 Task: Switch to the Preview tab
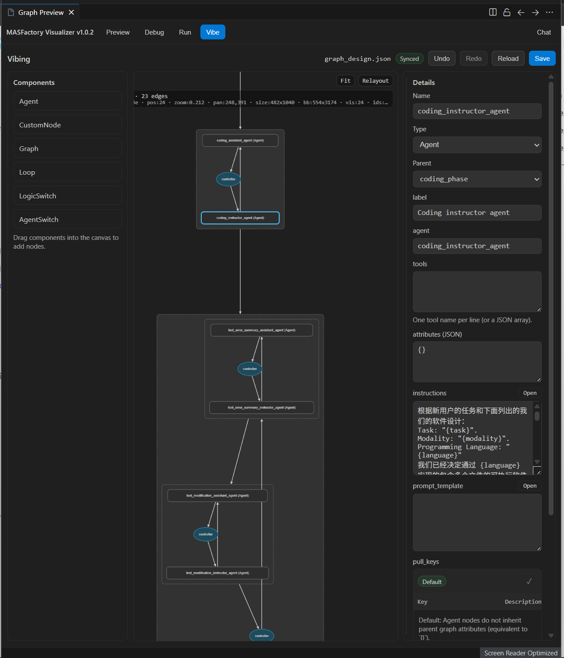pos(117,32)
